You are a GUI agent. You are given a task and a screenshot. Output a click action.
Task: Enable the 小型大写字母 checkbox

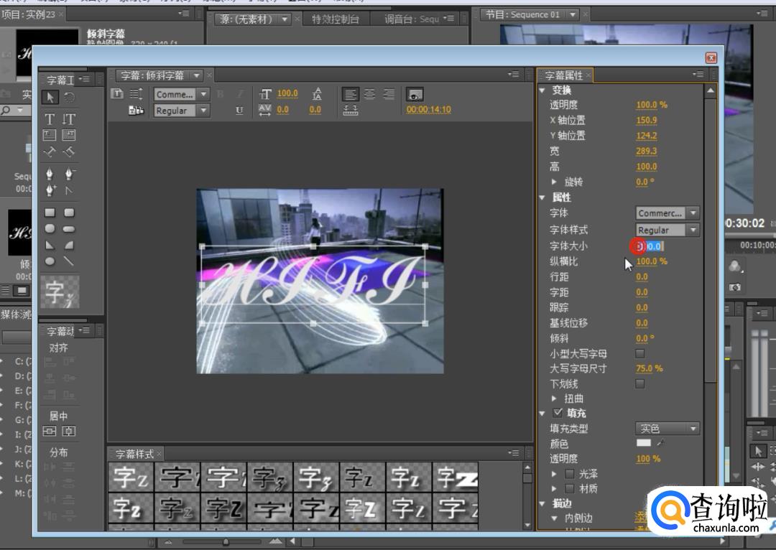coord(640,353)
